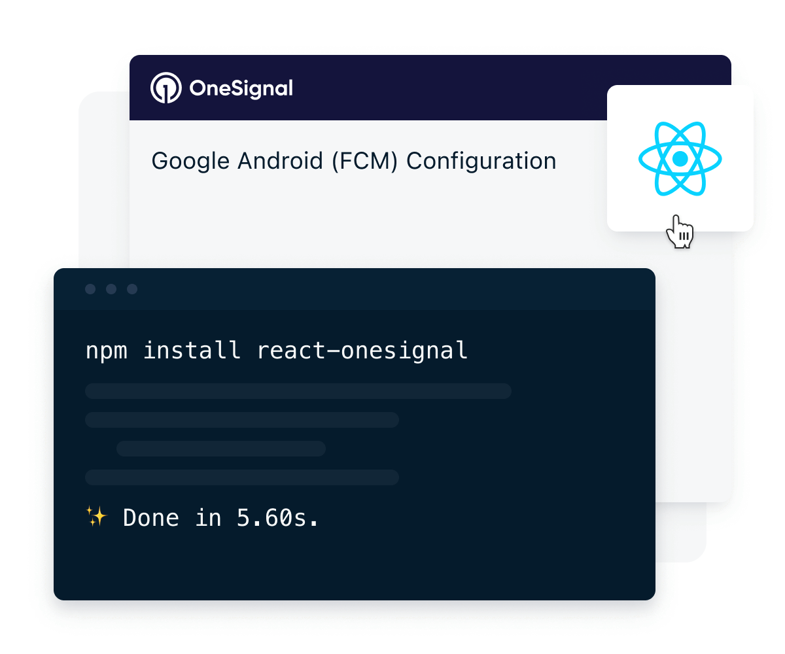Select the indented third placeholder bar
785x654 pixels.
pyautogui.click(x=220, y=449)
